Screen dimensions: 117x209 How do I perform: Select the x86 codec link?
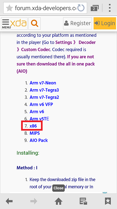(x=33, y=126)
